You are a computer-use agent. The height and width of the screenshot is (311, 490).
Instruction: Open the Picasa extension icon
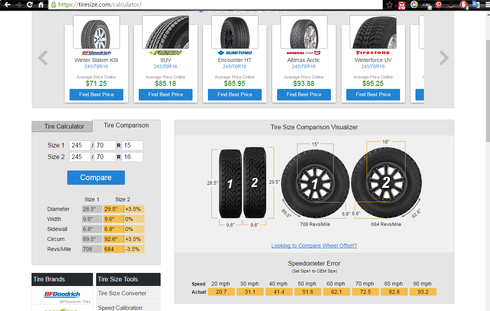click(x=414, y=5)
